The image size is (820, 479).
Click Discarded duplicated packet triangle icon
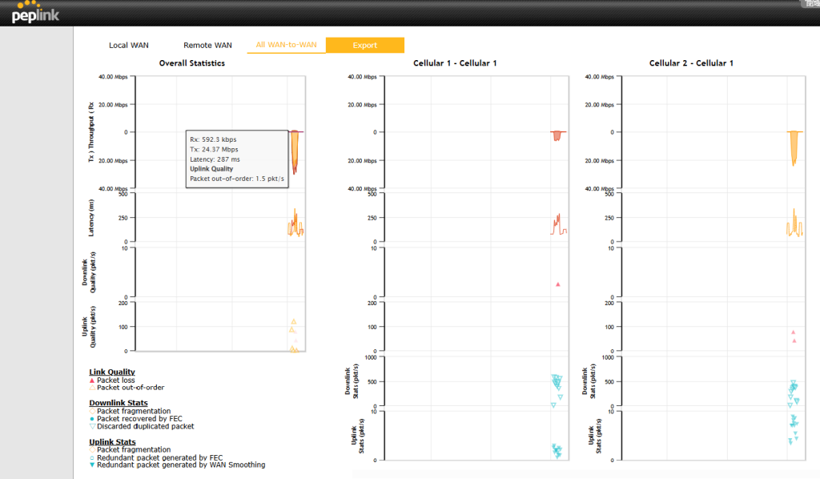92,426
